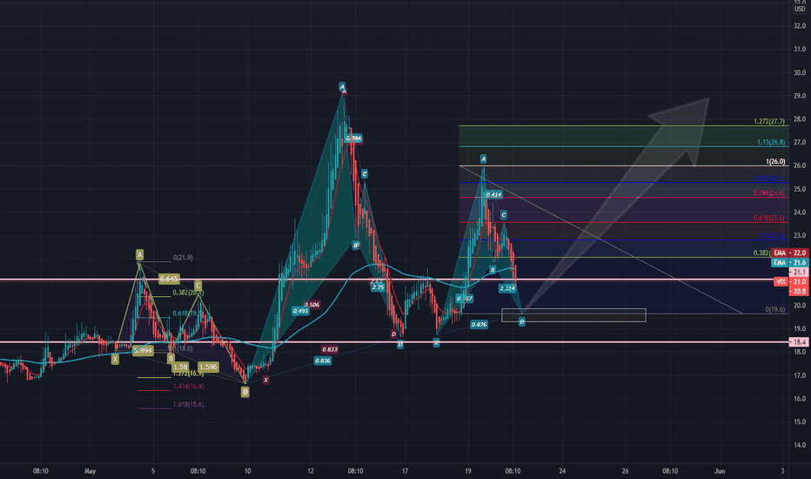Click the pink 21.1 price tag

click(799, 273)
